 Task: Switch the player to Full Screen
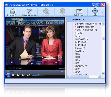79,12
